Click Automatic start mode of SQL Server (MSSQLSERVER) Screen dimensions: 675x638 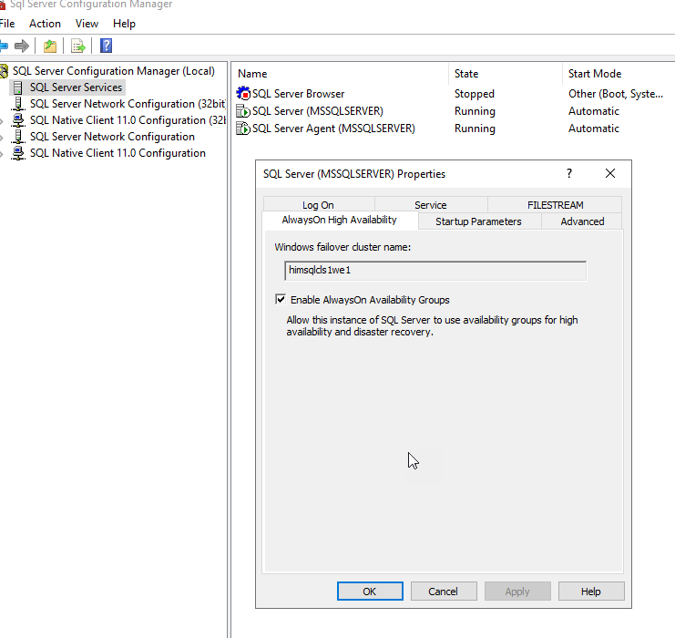click(x=594, y=110)
